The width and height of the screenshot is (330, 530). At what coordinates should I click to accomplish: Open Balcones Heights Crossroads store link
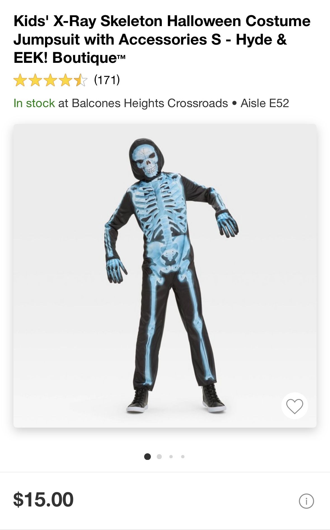[x=150, y=103]
